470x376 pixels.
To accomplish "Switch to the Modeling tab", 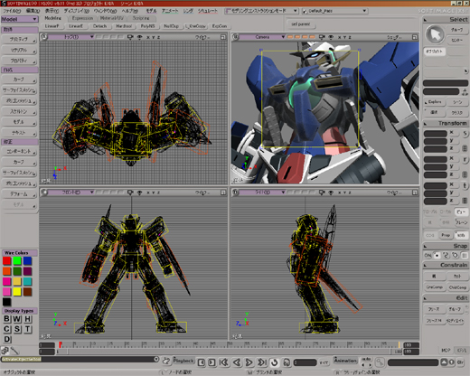I will [x=52, y=18].
